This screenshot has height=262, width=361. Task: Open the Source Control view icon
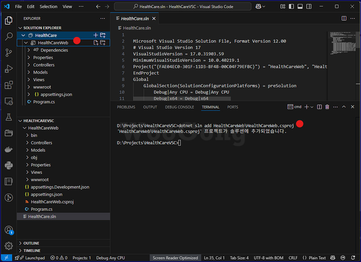coord(8,53)
